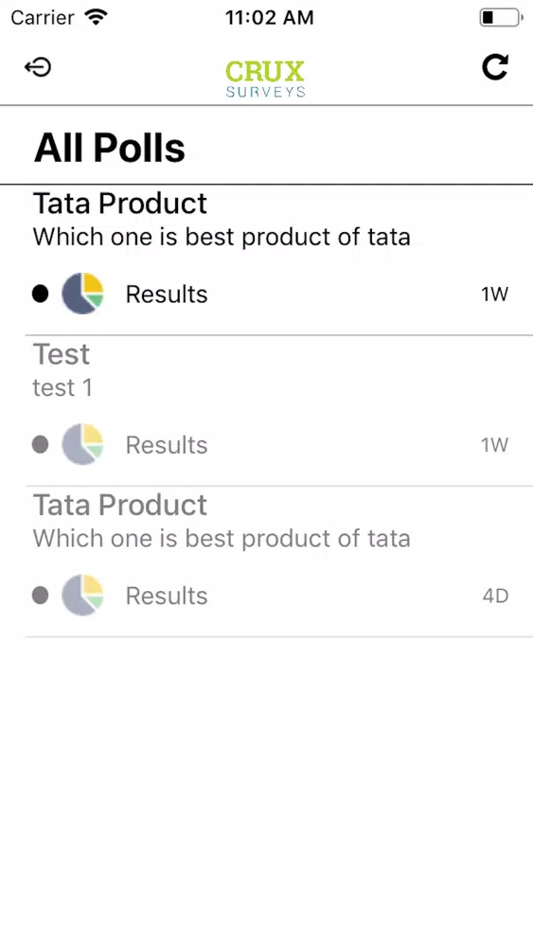533x947 pixels.
Task: Click the 1W label of Test poll
Action: (494, 445)
